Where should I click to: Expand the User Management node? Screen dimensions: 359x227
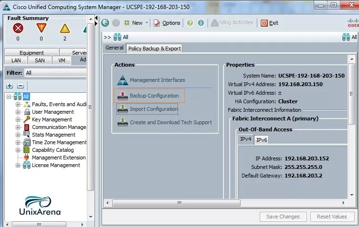click(x=18, y=112)
